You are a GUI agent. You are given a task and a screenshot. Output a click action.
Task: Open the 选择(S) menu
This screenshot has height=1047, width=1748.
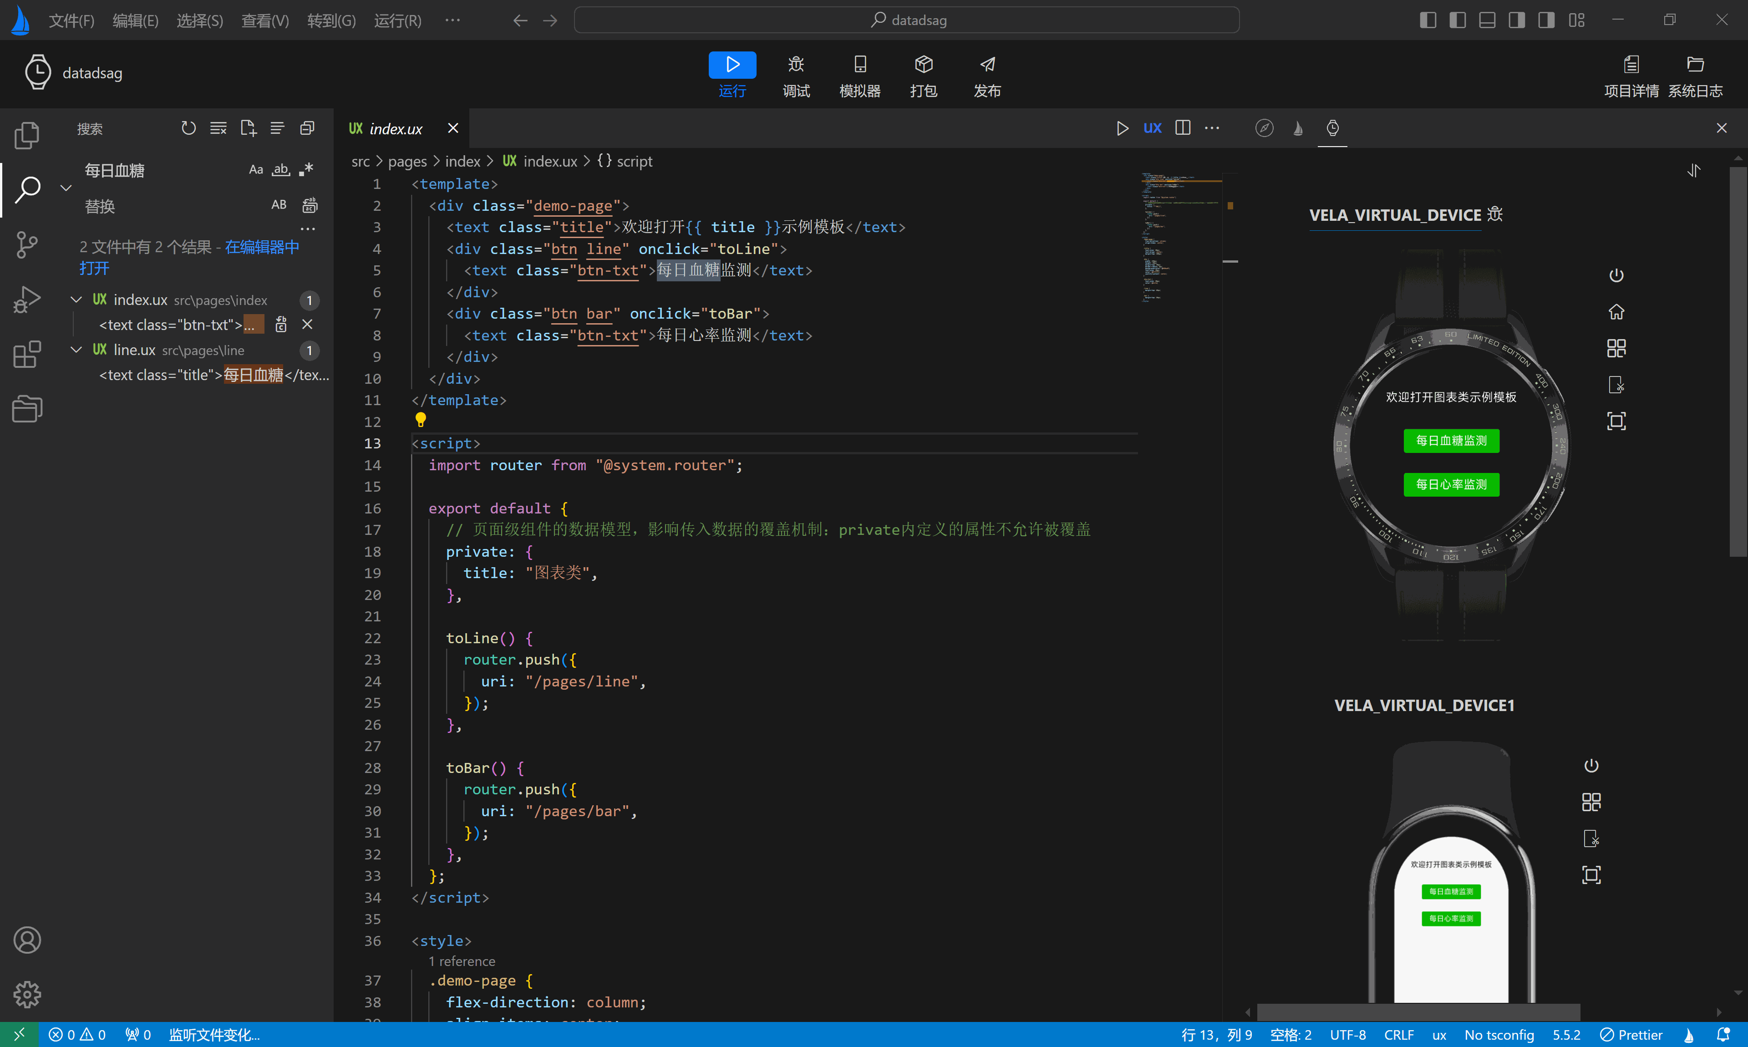pos(200,20)
